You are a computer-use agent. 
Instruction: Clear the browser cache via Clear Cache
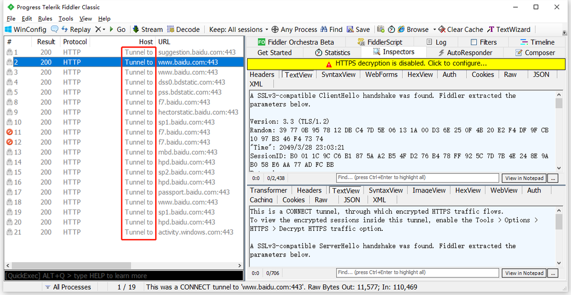coord(461,29)
